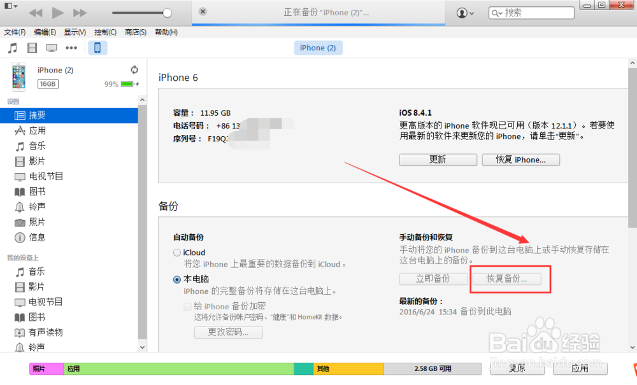
Task: Open the more libraries ellipsis
Action: [71, 48]
